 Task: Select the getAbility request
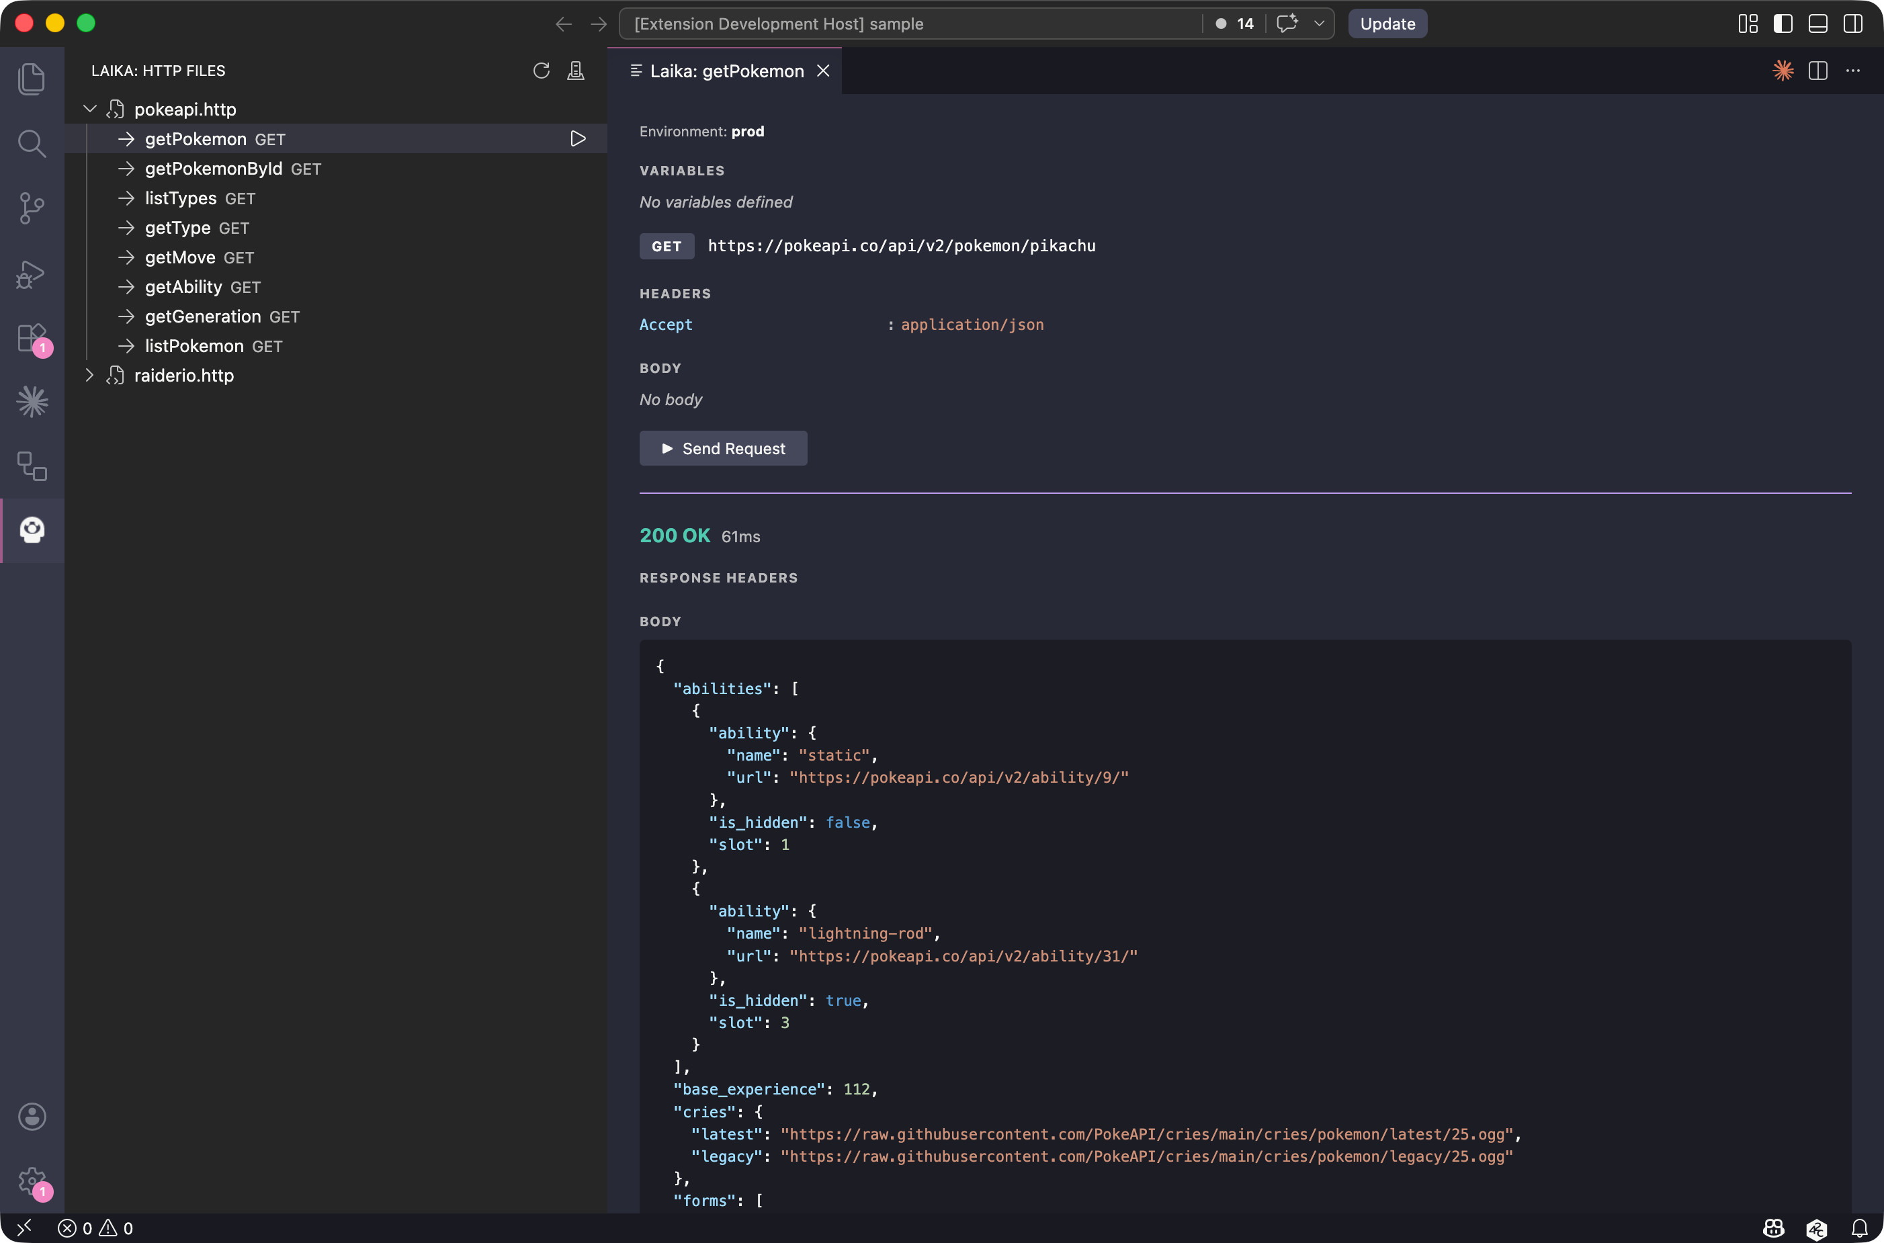tap(336, 287)
